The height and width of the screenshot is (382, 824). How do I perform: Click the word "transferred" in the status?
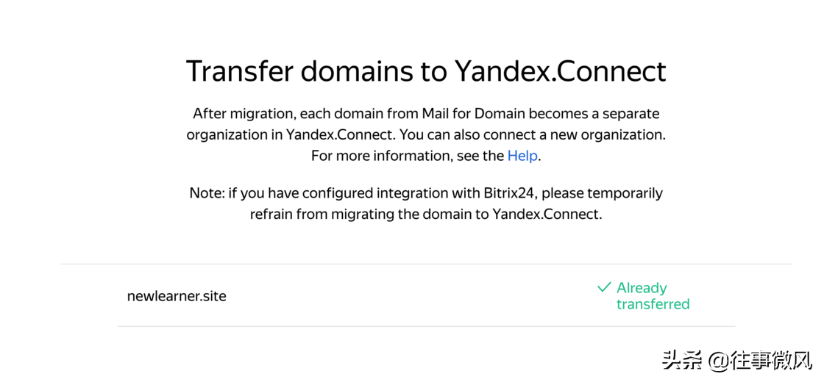(653, 304)
